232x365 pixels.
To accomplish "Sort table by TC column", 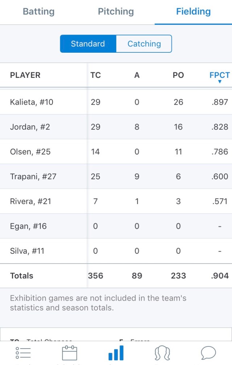I will click(96, 75).
